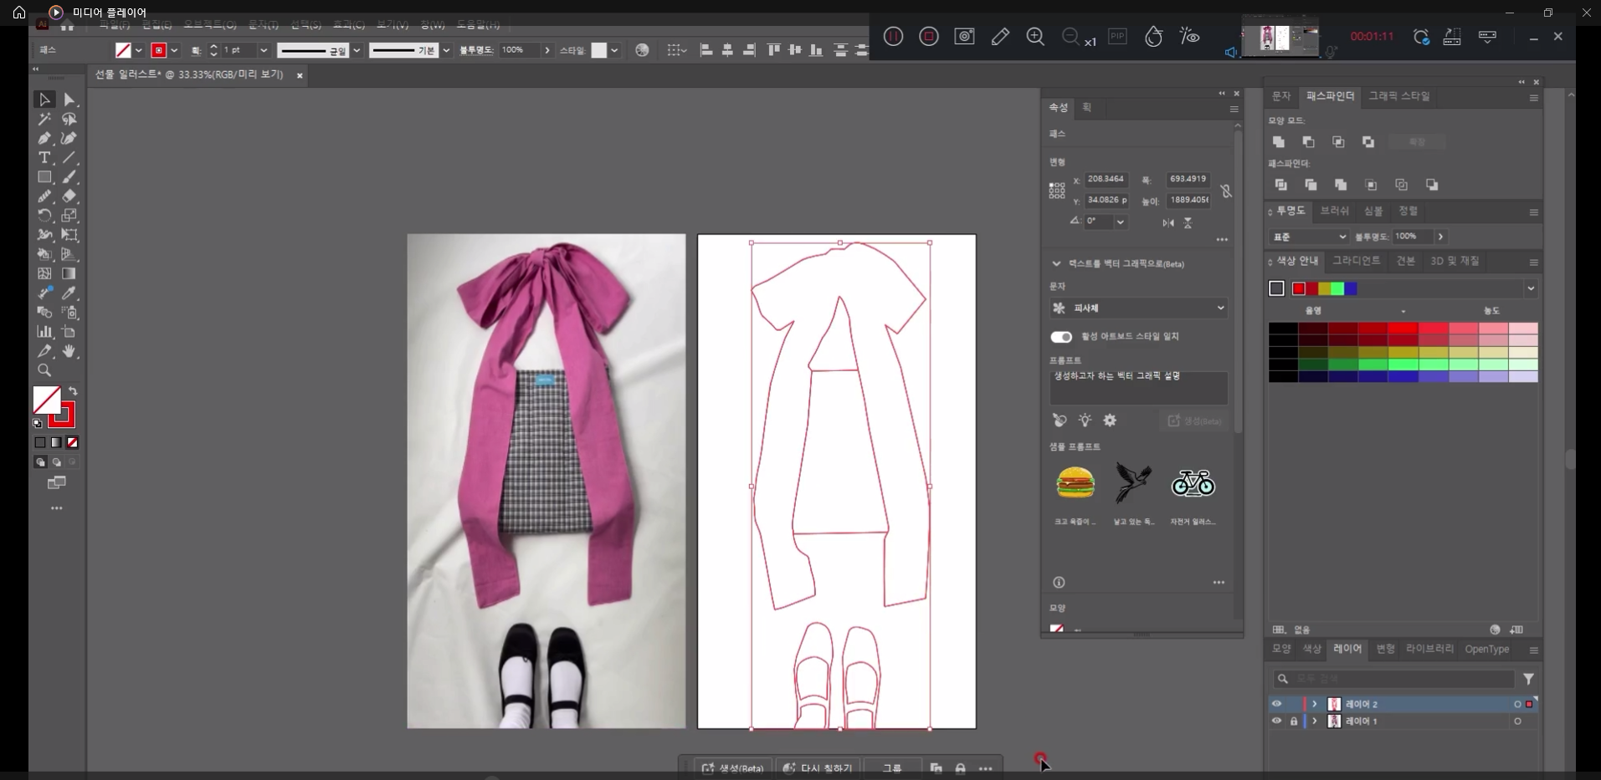Select the Pen tool

point(44,139)
